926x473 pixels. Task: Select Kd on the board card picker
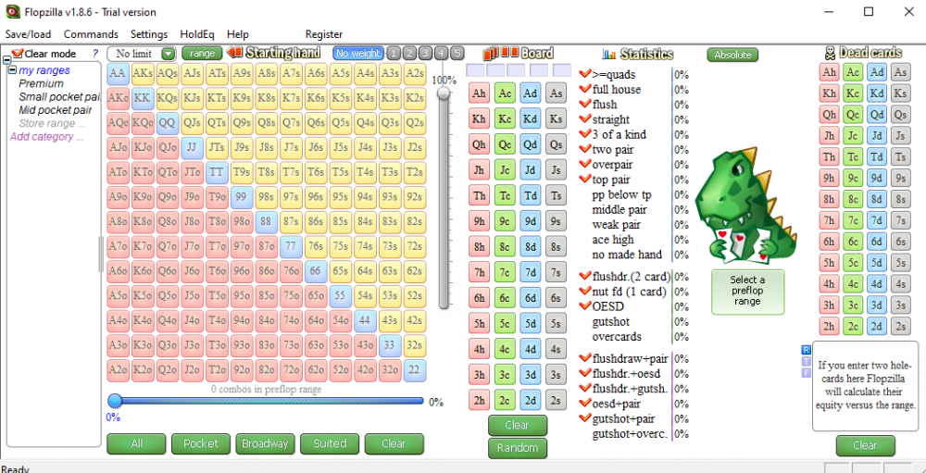coord(531,118)
